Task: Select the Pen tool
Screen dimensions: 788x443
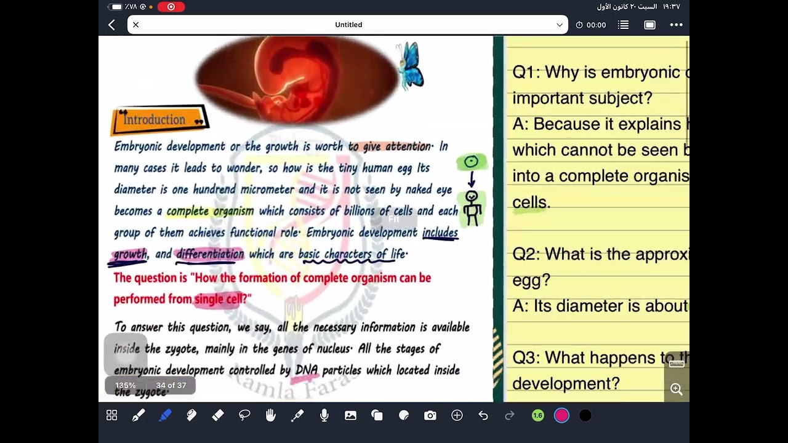Action: pyautogui.click(x=139, y=416)
